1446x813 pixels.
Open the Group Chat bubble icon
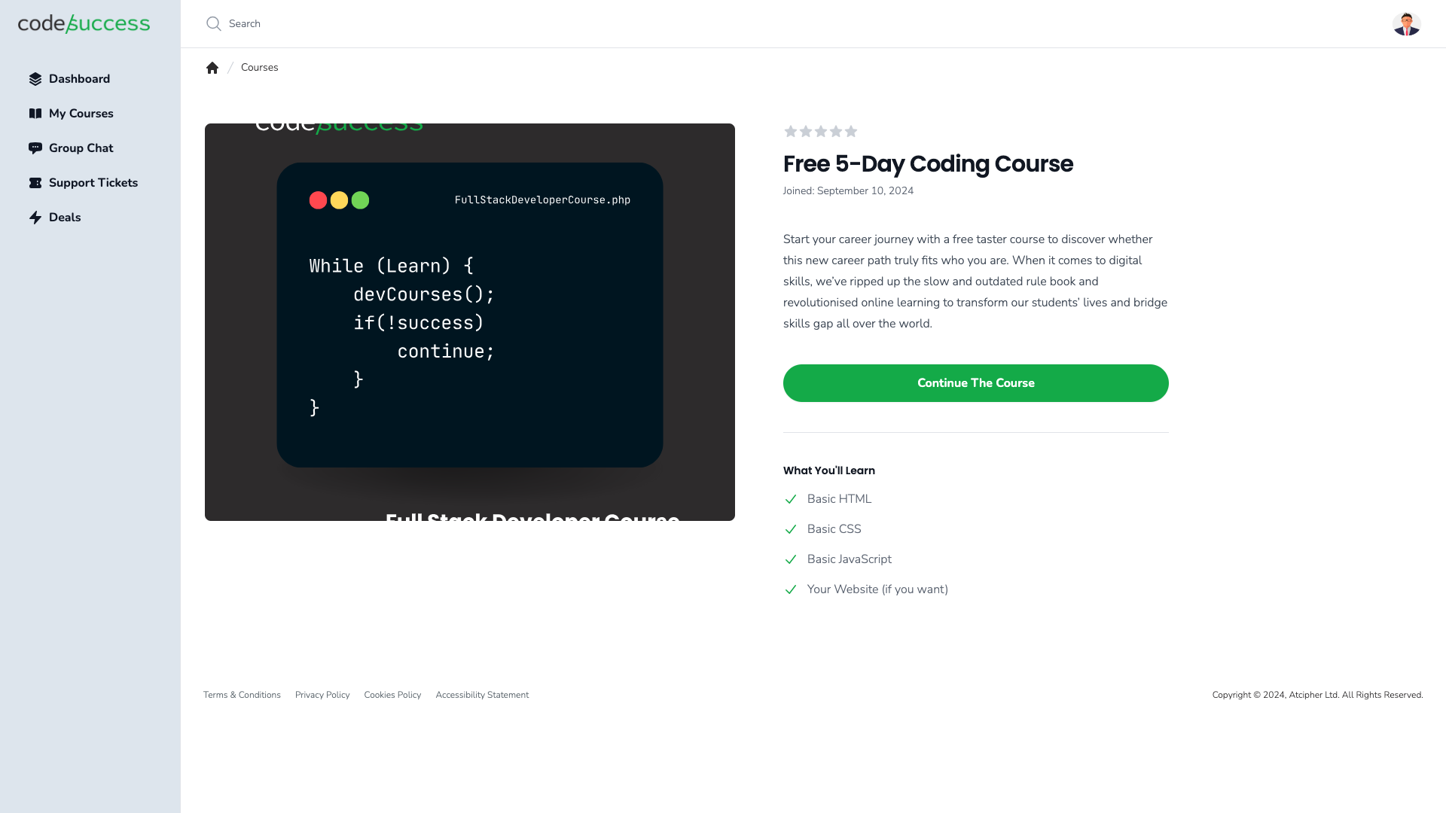coord(35,148)
